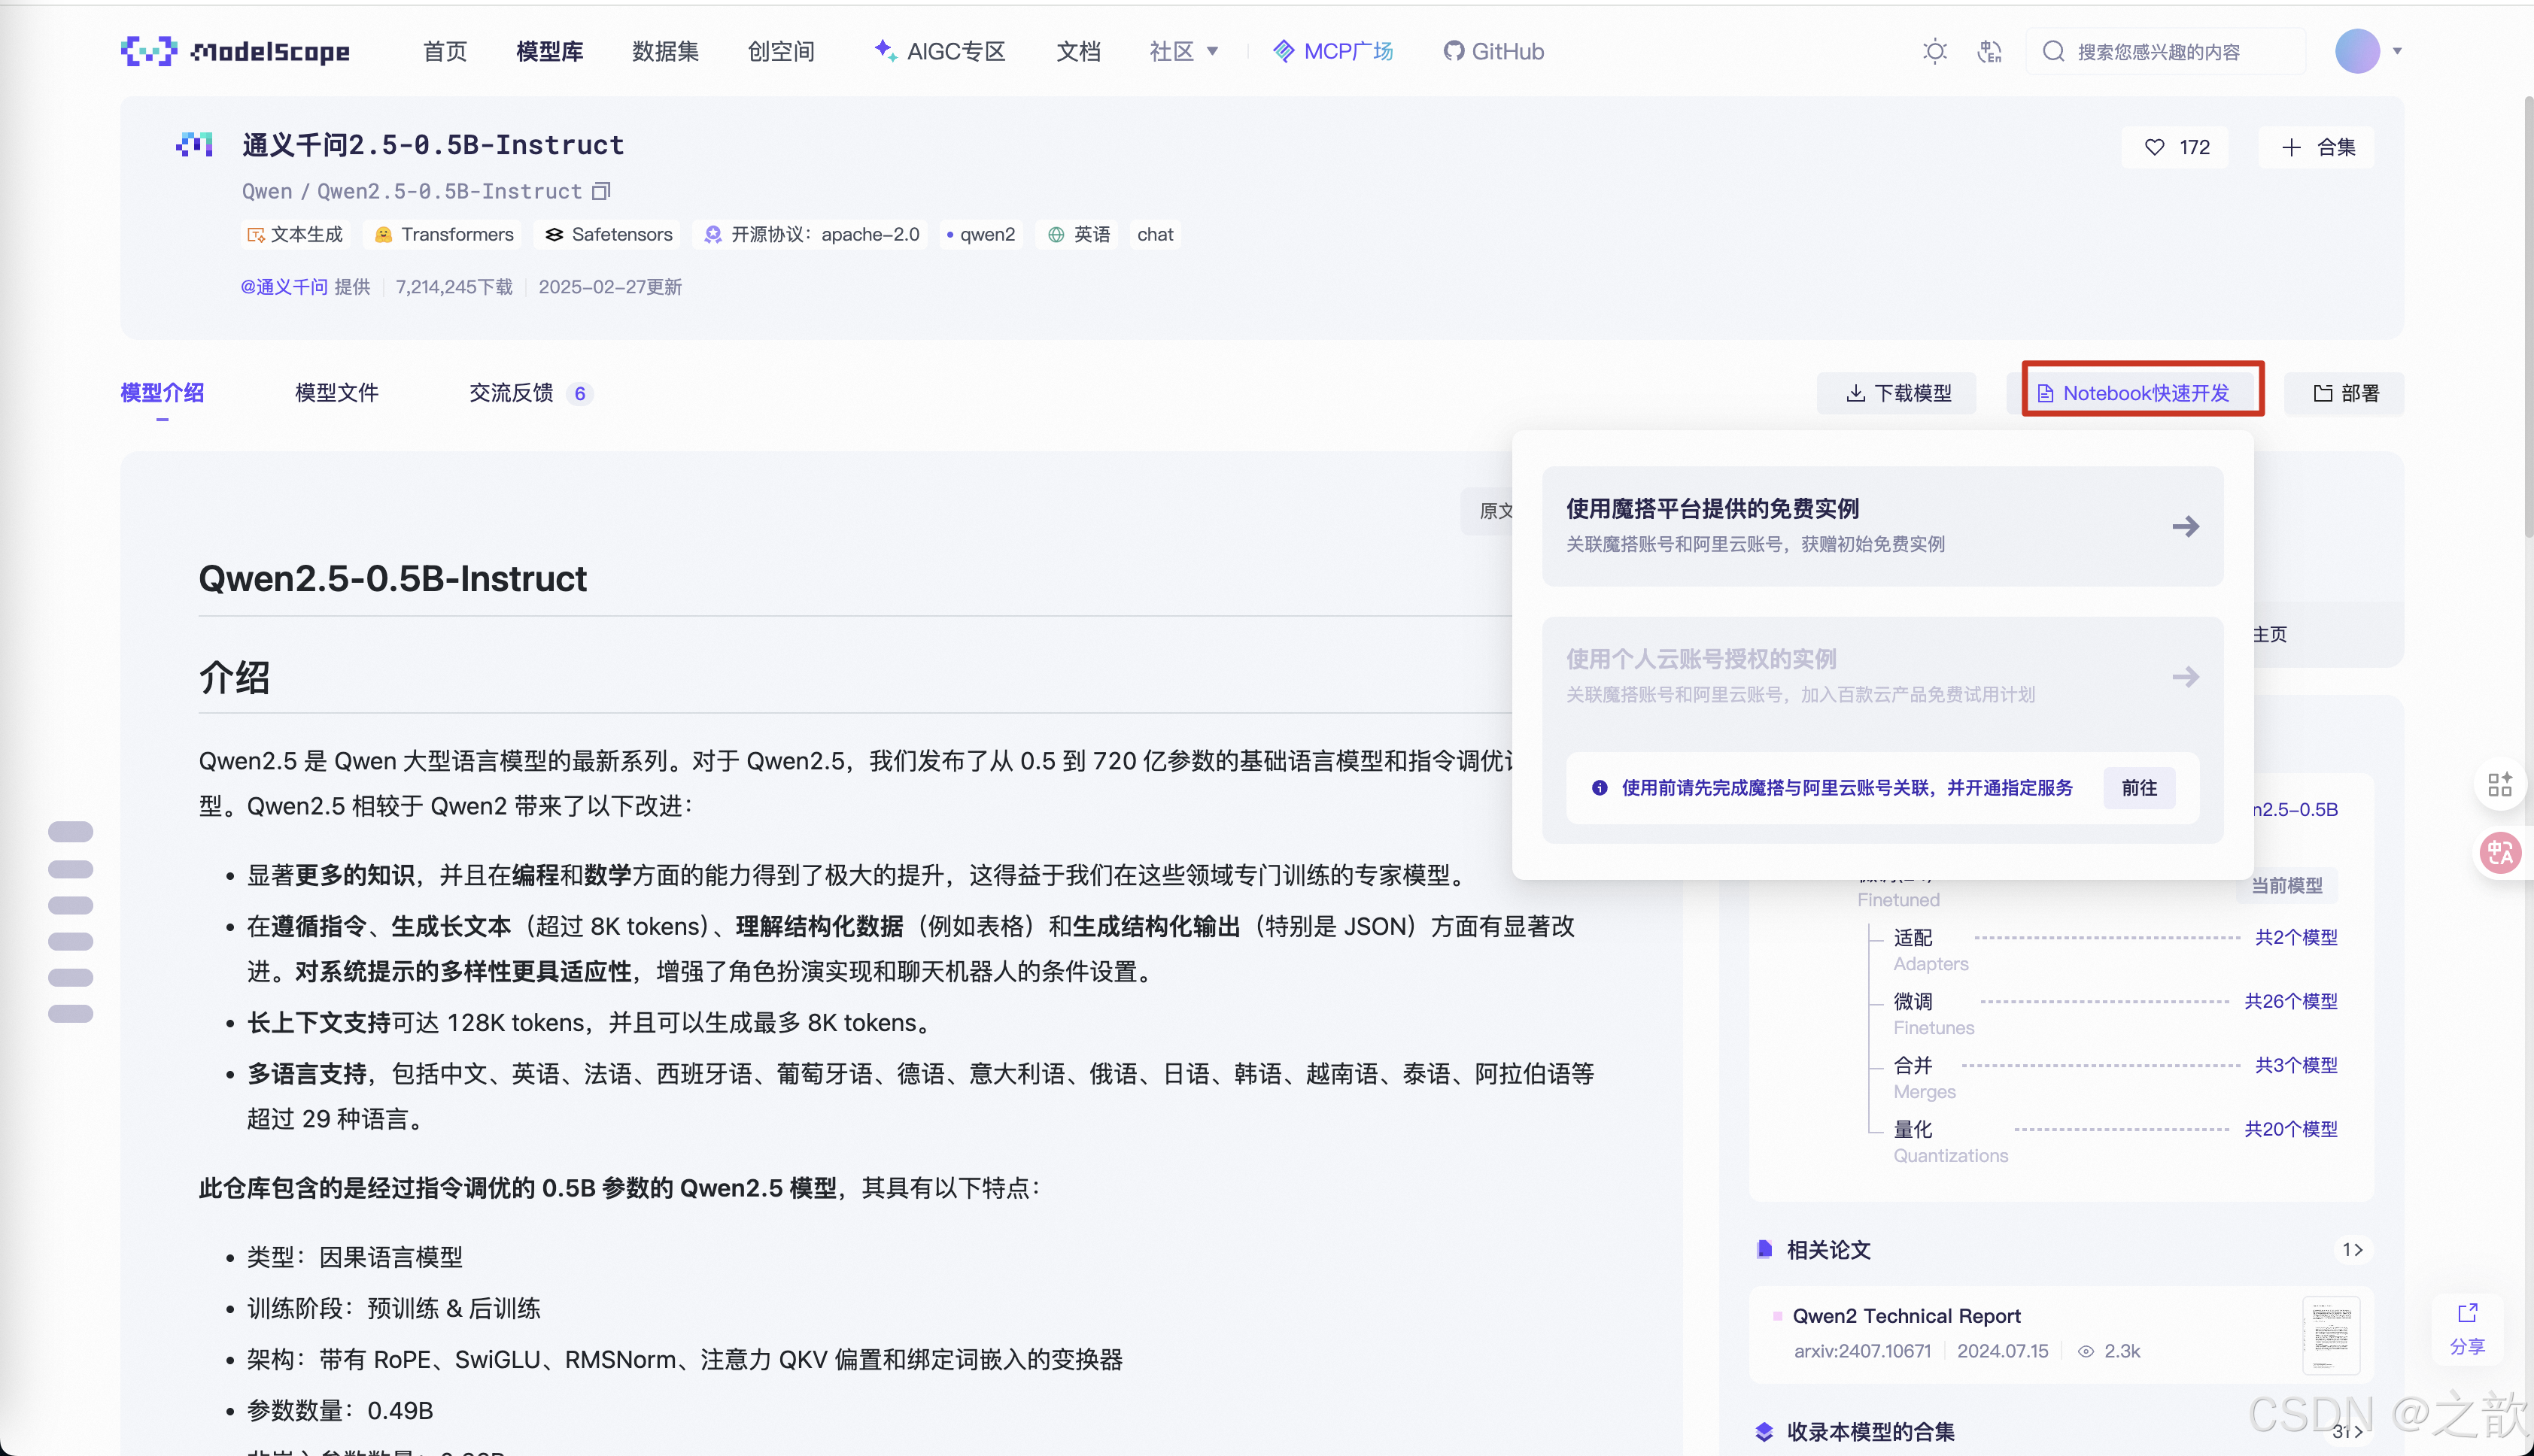Open Notebook快速开发 button

[x=2134, y=393]
